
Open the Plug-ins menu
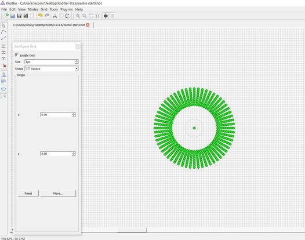tap(66, 9)
